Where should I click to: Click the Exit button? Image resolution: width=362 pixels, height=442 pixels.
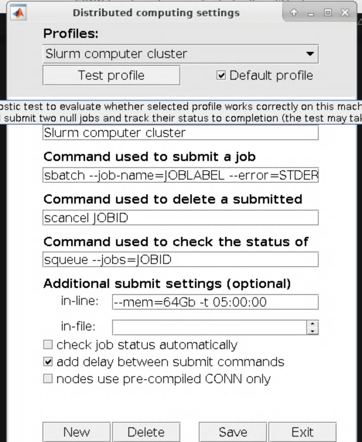click(x=302, y=432)
